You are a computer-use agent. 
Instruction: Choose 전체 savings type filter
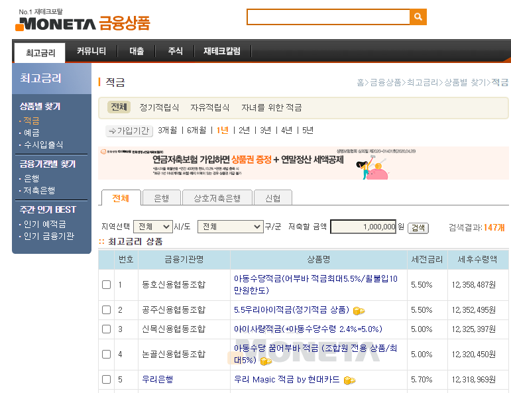pos(119,107)
